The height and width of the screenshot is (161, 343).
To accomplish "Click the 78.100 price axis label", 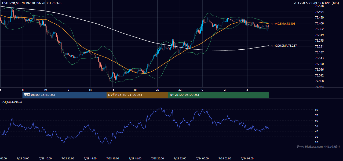I will click(319, 64).
